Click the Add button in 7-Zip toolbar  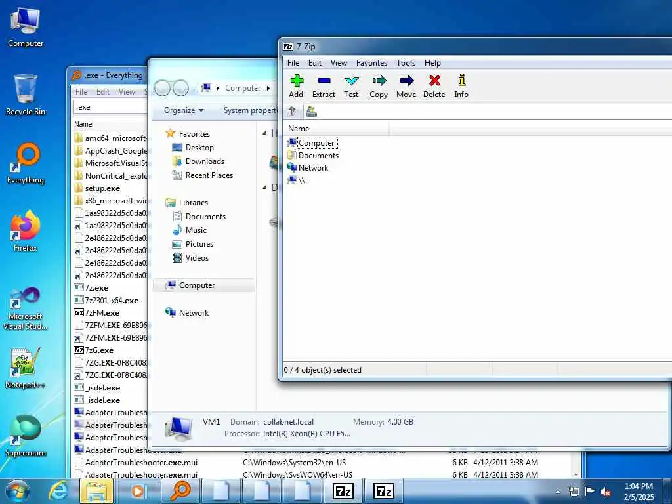tap(296, 86)
